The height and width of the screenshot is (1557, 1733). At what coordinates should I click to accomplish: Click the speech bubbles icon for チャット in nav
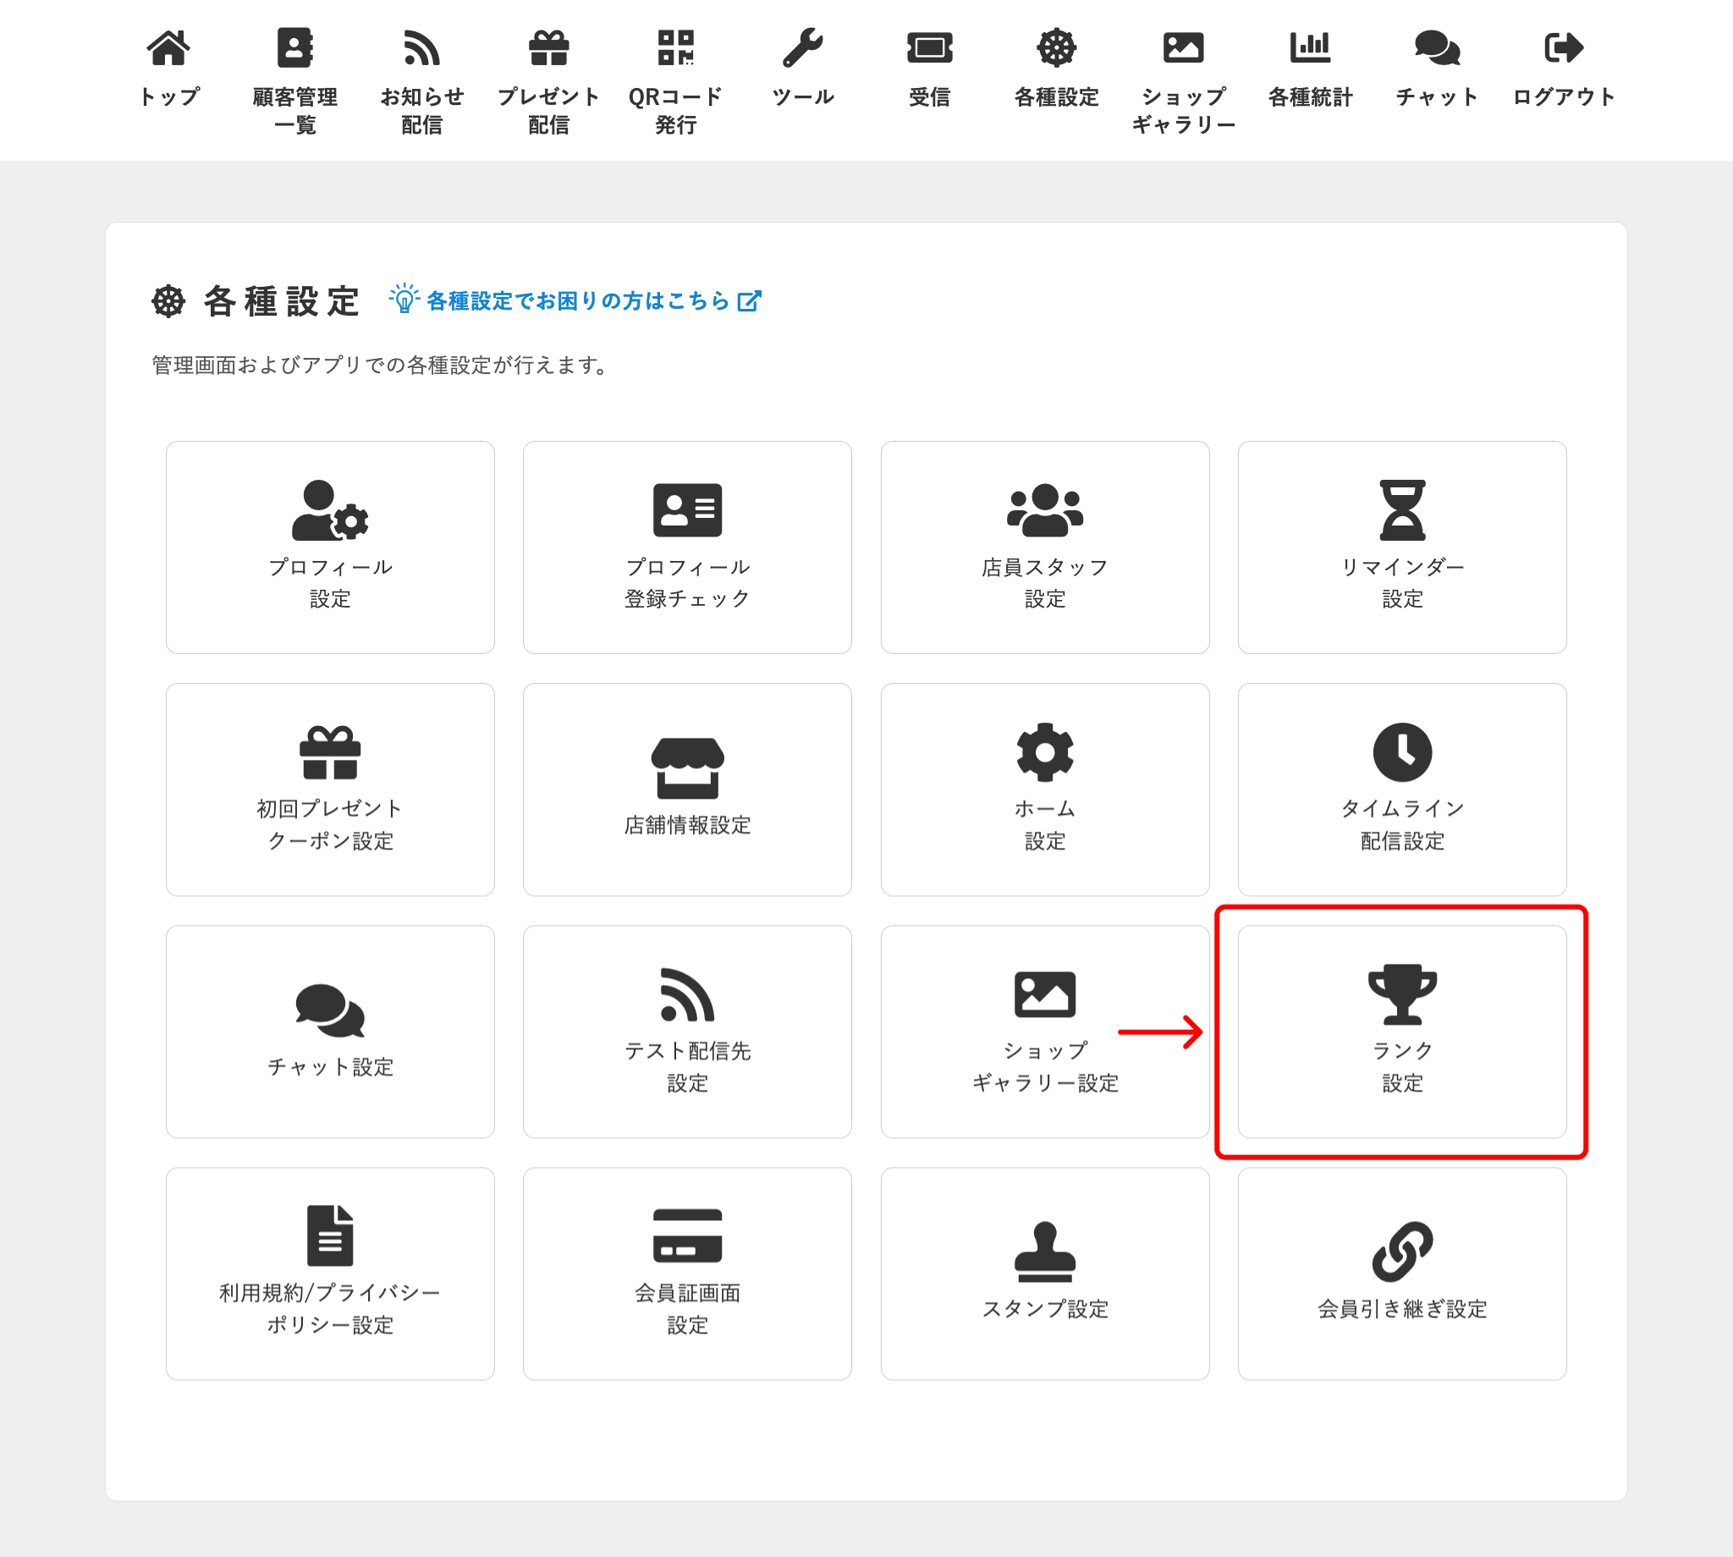[x=1437, y=48]
